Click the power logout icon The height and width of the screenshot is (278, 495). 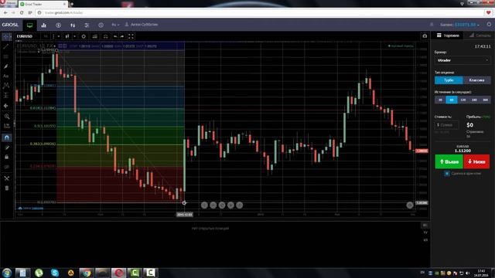coord(489,24)
